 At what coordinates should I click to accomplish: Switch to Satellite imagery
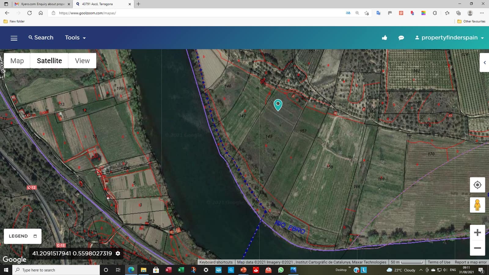pos(49,61)
